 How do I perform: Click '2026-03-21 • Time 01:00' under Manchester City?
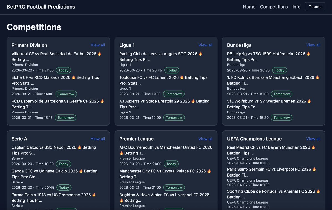140,188
